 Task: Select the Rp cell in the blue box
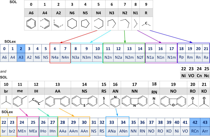coord(181,57)
